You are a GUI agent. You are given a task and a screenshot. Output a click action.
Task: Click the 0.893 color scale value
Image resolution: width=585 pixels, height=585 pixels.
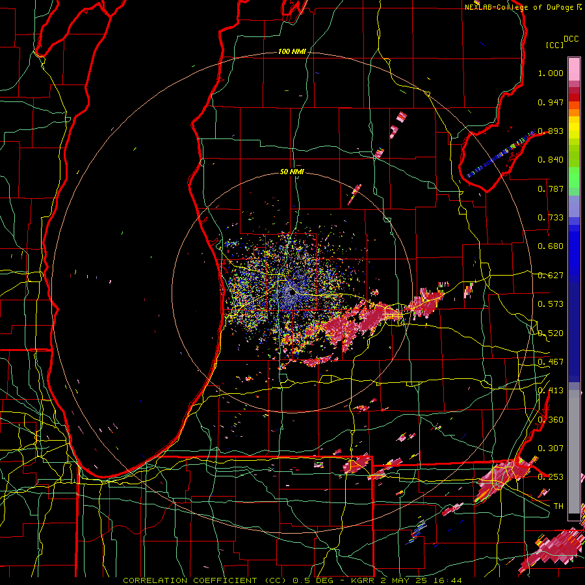pyautogui.click(x=551, y=131)
